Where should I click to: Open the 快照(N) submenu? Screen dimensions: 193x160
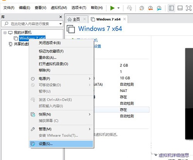point(61,114)
